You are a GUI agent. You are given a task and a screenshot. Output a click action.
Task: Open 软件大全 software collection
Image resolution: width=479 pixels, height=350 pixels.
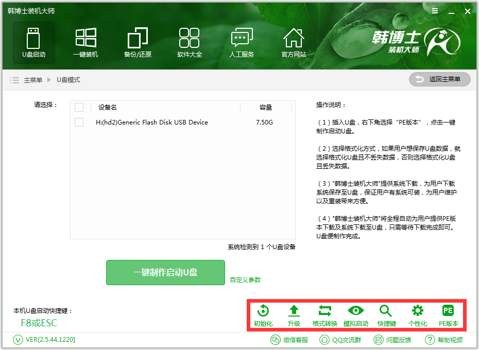coord(190,43)
